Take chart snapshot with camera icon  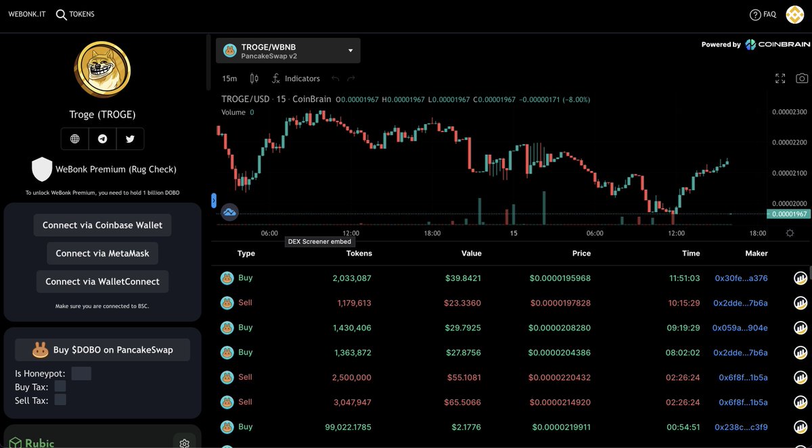coord(802,78)
